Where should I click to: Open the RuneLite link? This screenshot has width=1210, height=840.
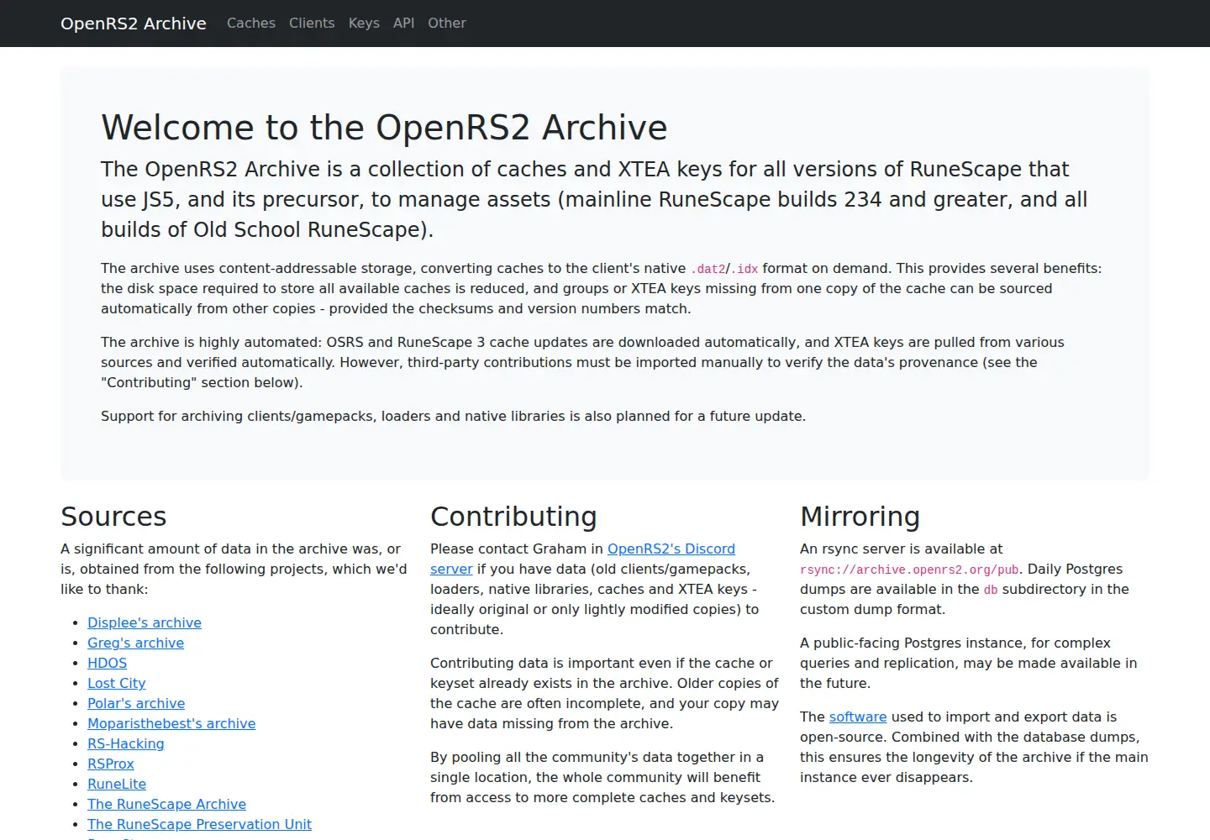(117, 784)
